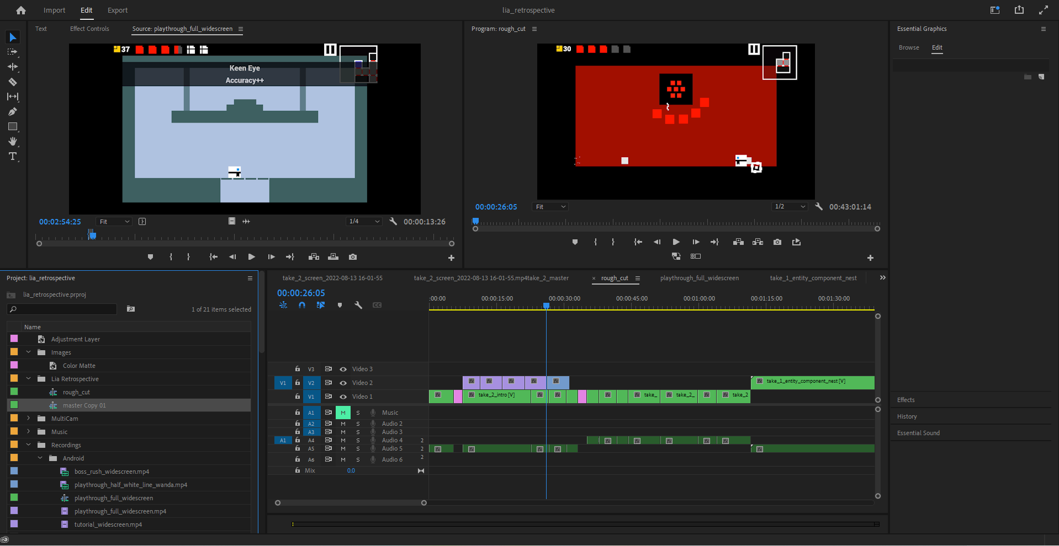This screenshot has height=546, width=1059.
Task: Open the Essential Sound panel
Action: coord(918,433)
